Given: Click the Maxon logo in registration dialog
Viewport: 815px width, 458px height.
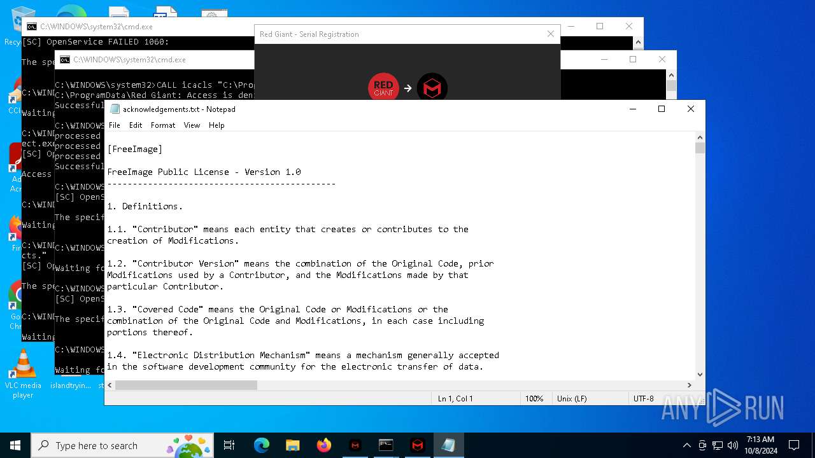Looking at the screenshot, I should 432,88.
